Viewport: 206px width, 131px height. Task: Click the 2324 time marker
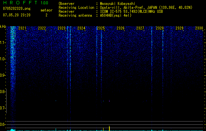[x=81, y=28]
